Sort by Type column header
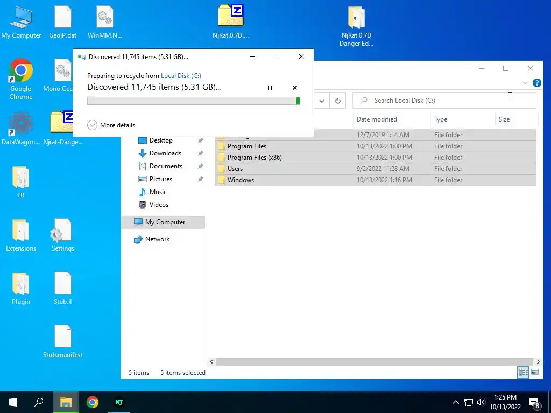The image size is (551, 413). click(x=462, y=119)
